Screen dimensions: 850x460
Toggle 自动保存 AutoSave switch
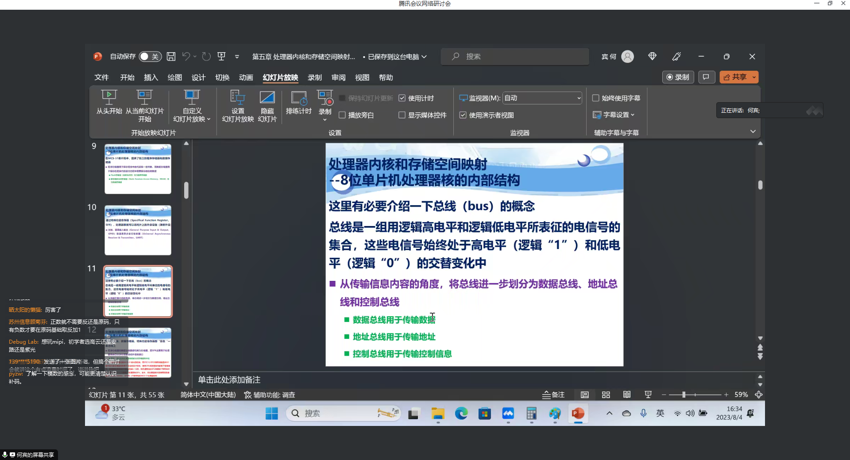click(150, 57)
